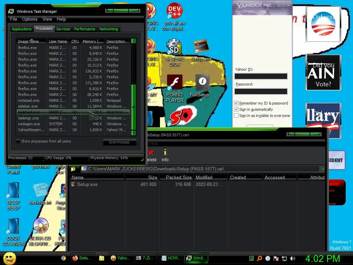Click the smiley Start button
353x265 pixels.
click(x=9, y=258)
